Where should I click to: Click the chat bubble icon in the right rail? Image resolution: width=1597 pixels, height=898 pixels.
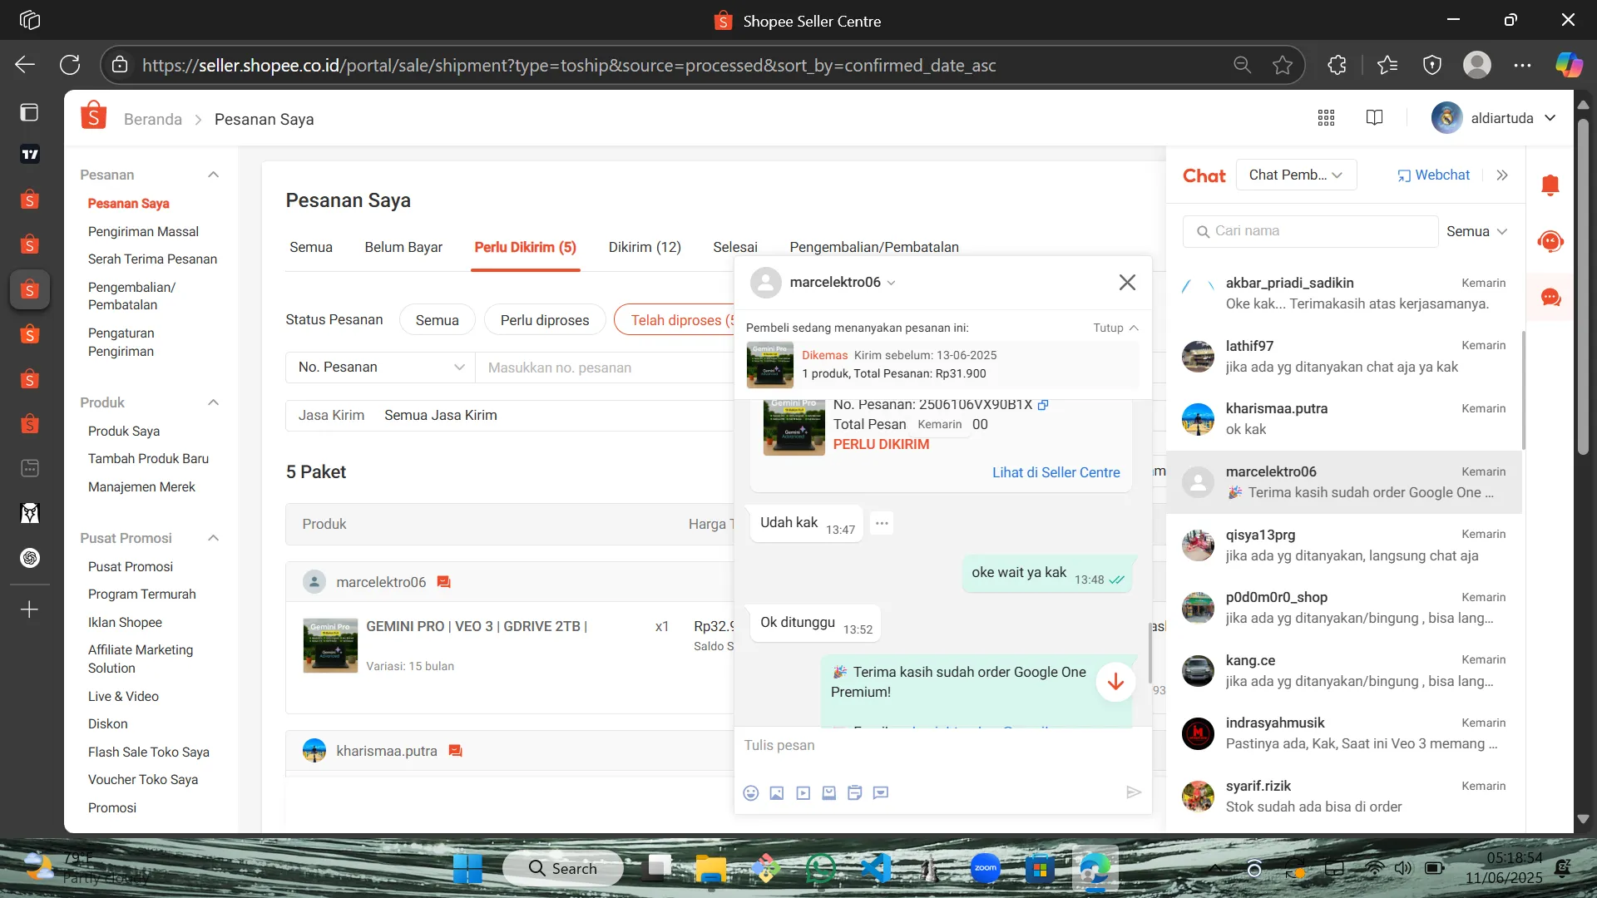[1550, 298]
